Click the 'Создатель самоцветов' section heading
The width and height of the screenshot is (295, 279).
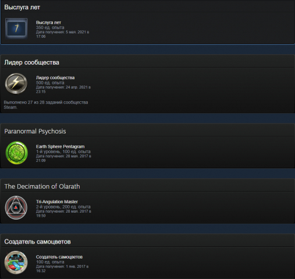tap(37, 242)
